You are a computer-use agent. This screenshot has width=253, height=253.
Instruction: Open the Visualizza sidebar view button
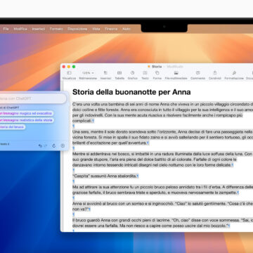tap(69, 73)
